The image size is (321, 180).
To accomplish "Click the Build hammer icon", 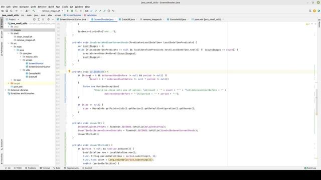I will (x=34, y=11).
